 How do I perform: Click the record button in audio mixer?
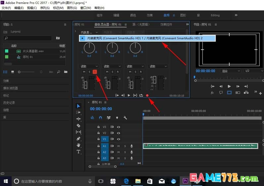[x=147, y=95]
